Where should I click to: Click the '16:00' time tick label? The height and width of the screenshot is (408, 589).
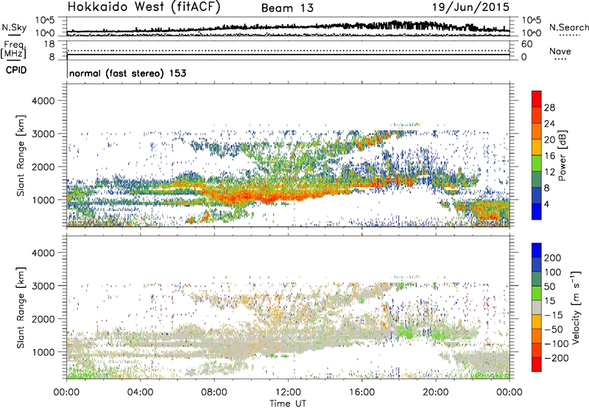tap(361, 393)
